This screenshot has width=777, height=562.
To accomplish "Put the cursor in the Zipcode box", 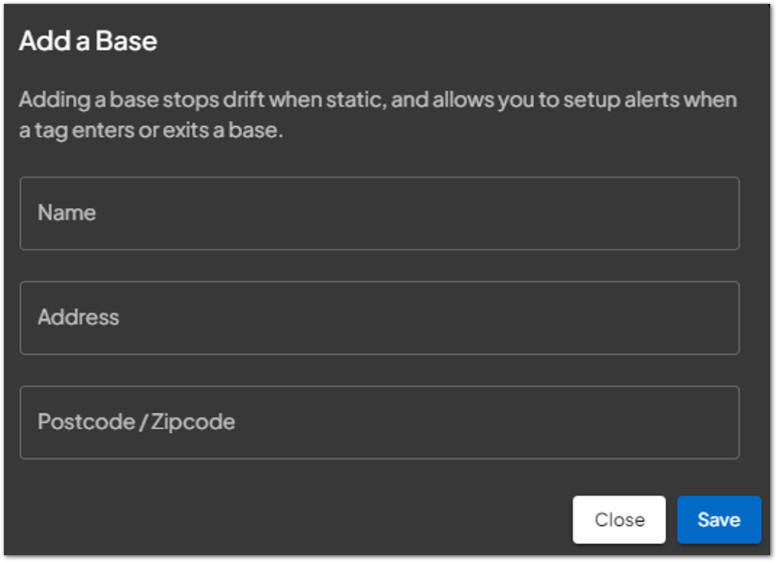I will pyautogui.click(x=380, y=422).
